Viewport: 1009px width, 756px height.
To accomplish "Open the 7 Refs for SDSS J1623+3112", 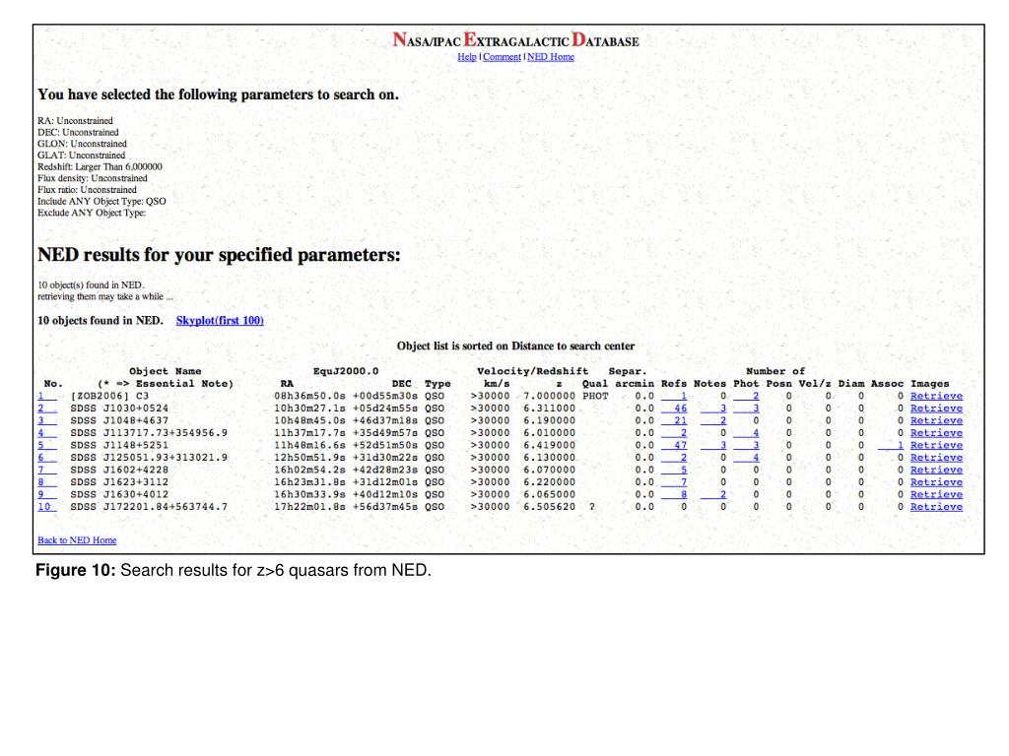I will pyautogui.click(x=674, y=482).
